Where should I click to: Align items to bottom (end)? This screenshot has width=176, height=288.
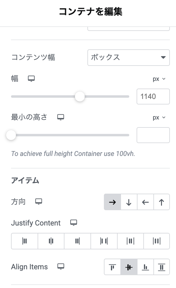[x=145, y=267]
